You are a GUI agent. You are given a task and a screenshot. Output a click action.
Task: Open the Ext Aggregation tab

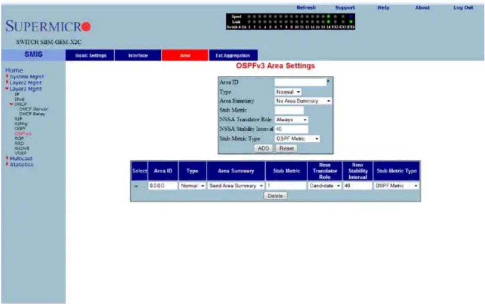coord(233,56)
